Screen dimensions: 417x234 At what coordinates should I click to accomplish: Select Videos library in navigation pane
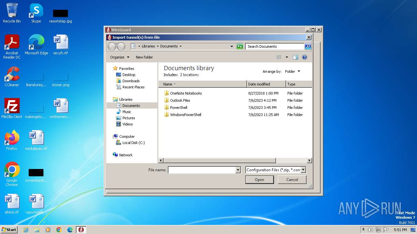[127, 124]
